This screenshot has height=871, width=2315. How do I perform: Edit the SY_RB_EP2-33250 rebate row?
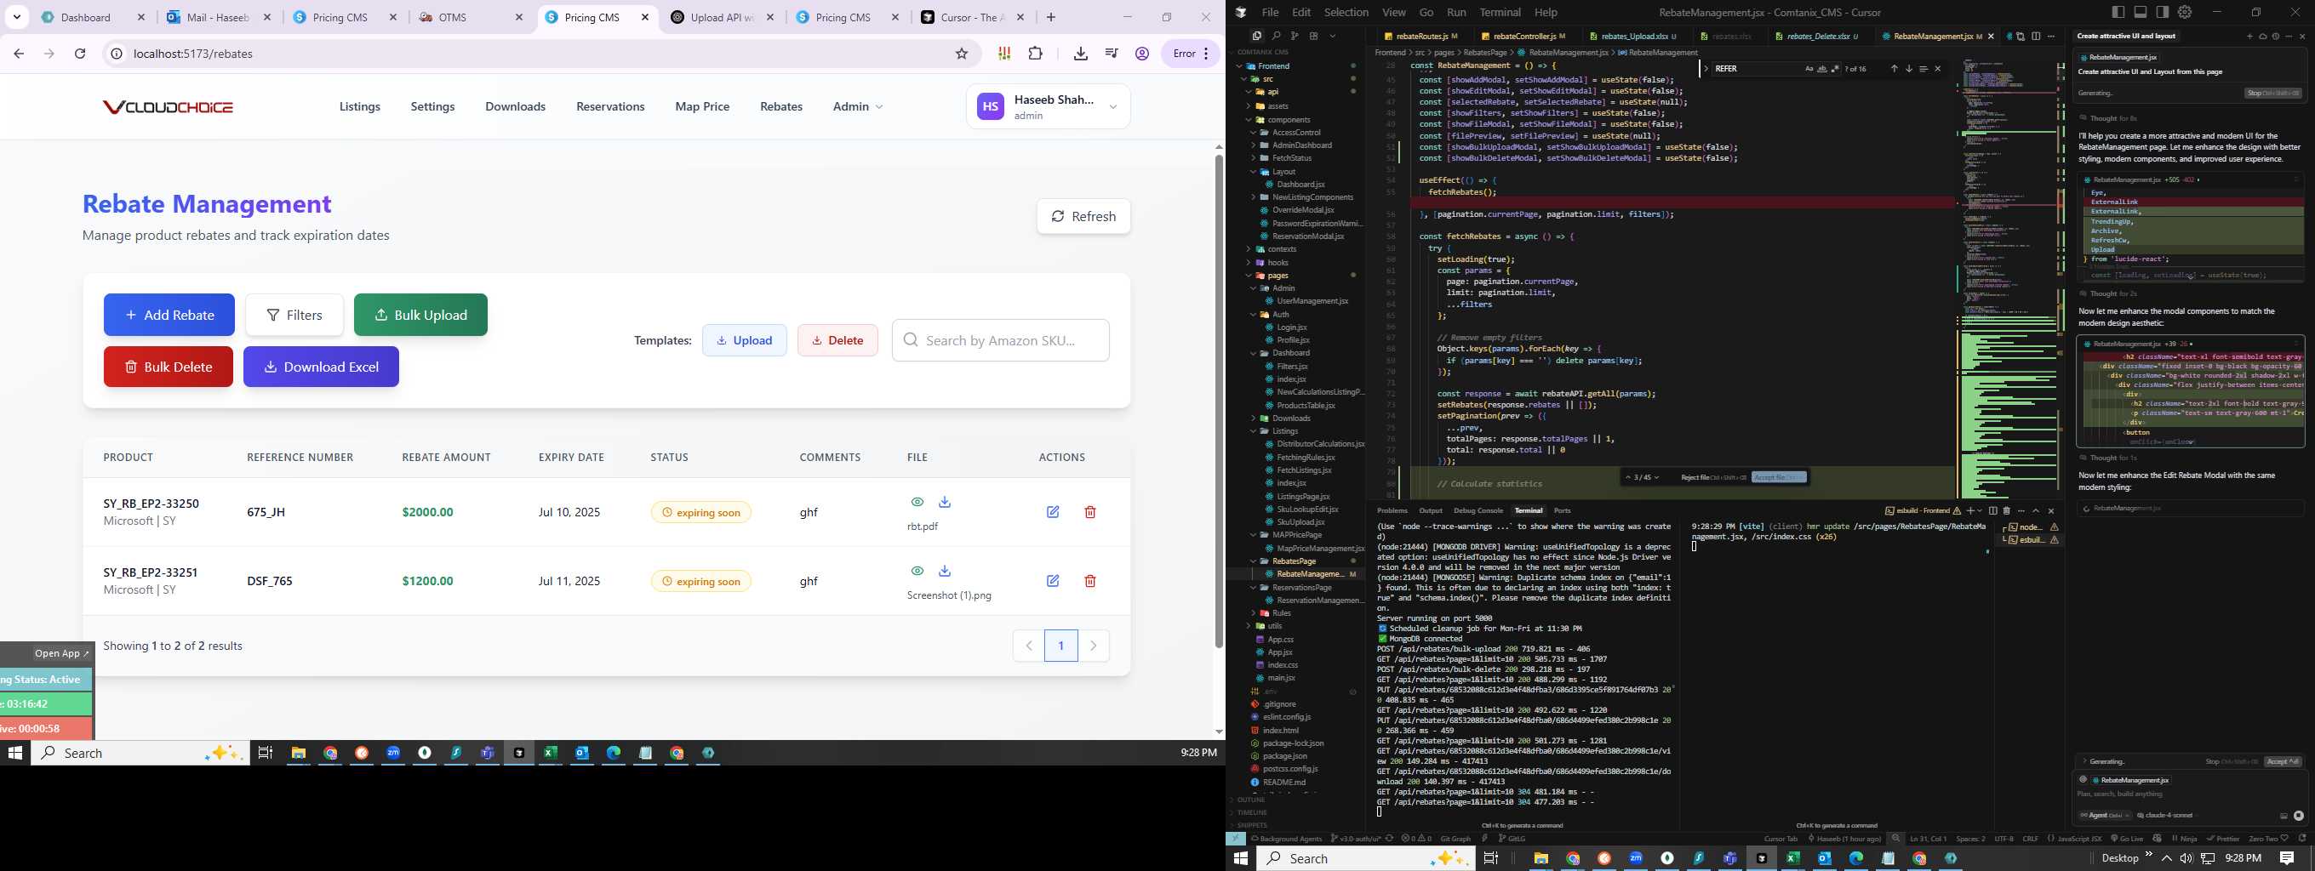(x=1052, y=512)
